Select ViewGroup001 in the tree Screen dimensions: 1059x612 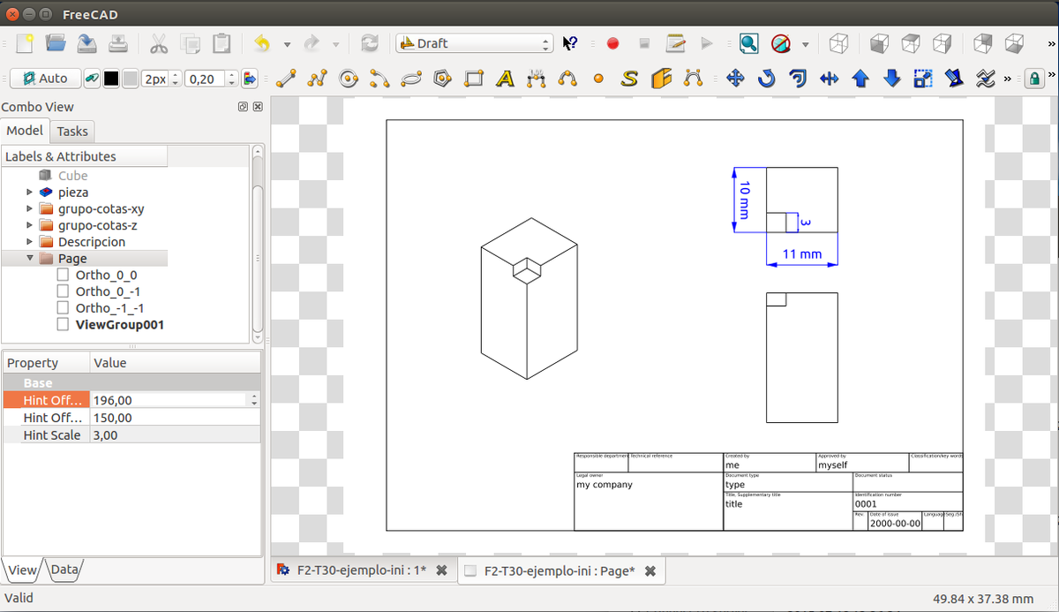(119, 324)
